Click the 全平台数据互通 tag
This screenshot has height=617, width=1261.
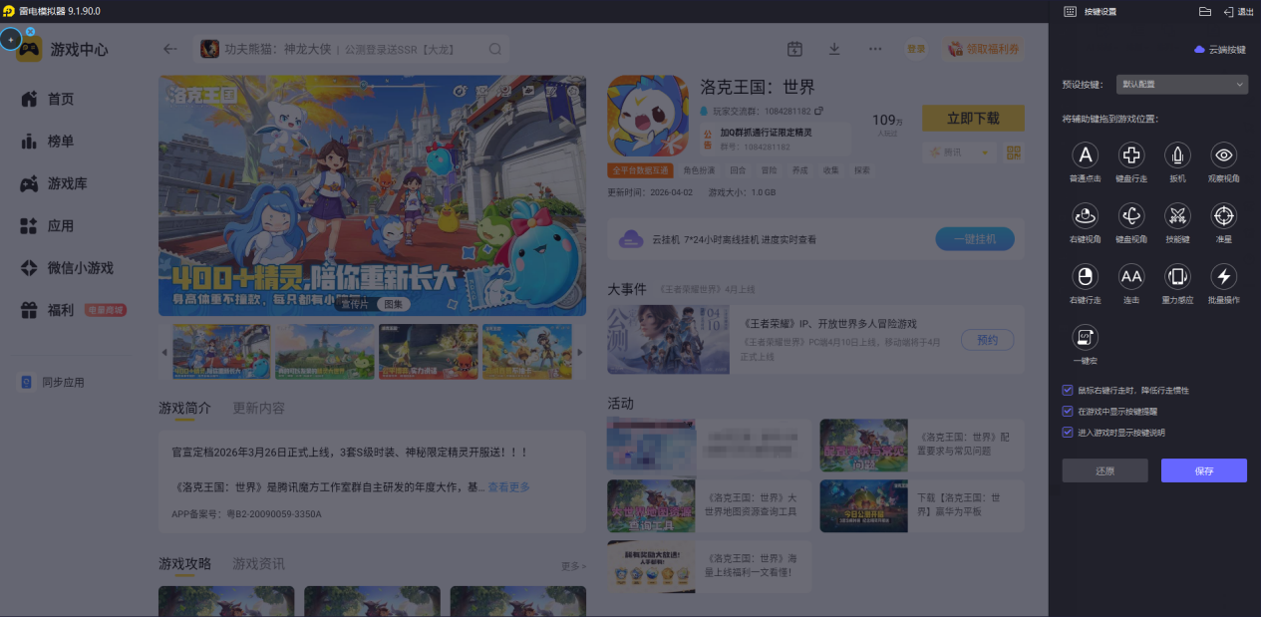641,170
